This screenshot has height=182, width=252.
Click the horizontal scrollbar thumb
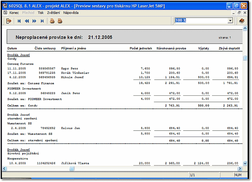[72, 169]
